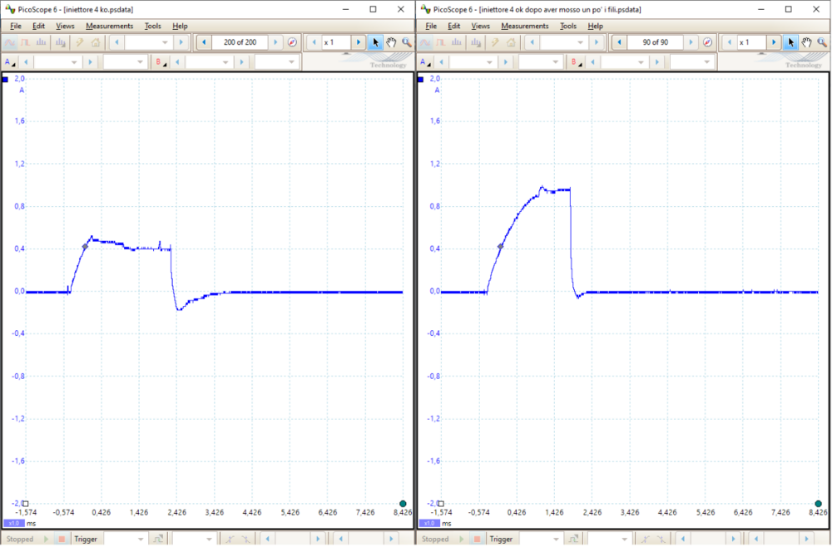
Task: Toggle the red stop button in left window
Action: pyautogui.click(x=62, y=540)
